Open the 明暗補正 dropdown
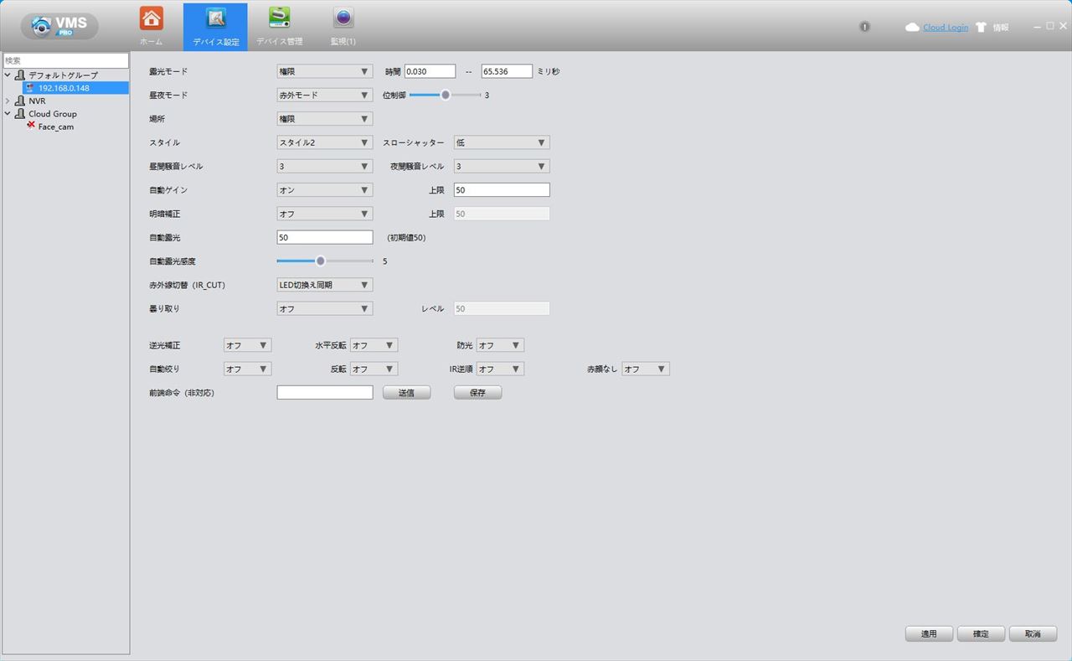 [x=325, y=214]
